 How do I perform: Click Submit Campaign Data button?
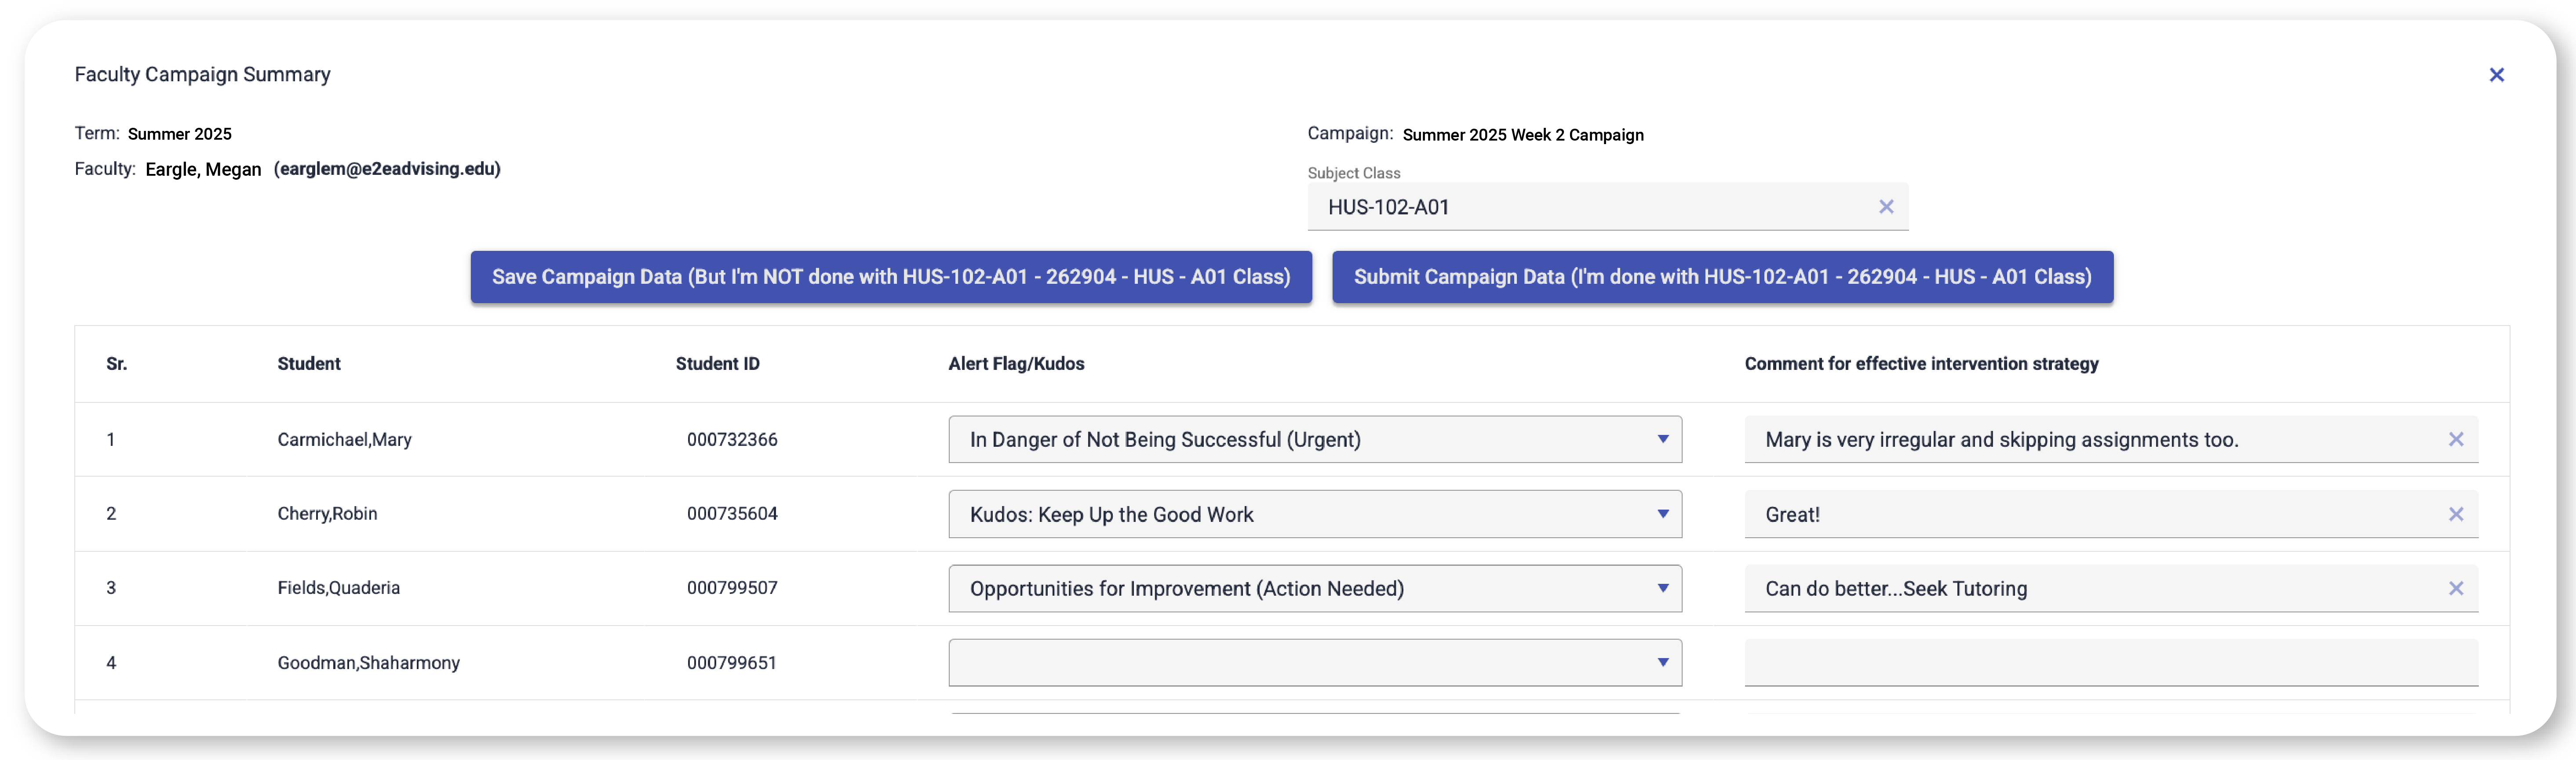[x=1722, y=277]
